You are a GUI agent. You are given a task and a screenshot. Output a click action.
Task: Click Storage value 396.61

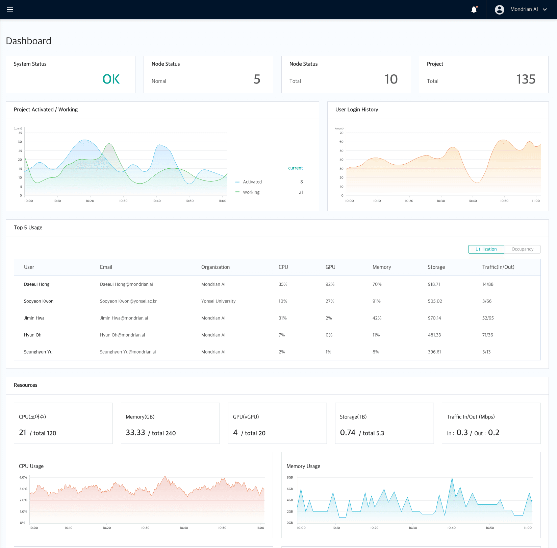(x=434, y=352)
